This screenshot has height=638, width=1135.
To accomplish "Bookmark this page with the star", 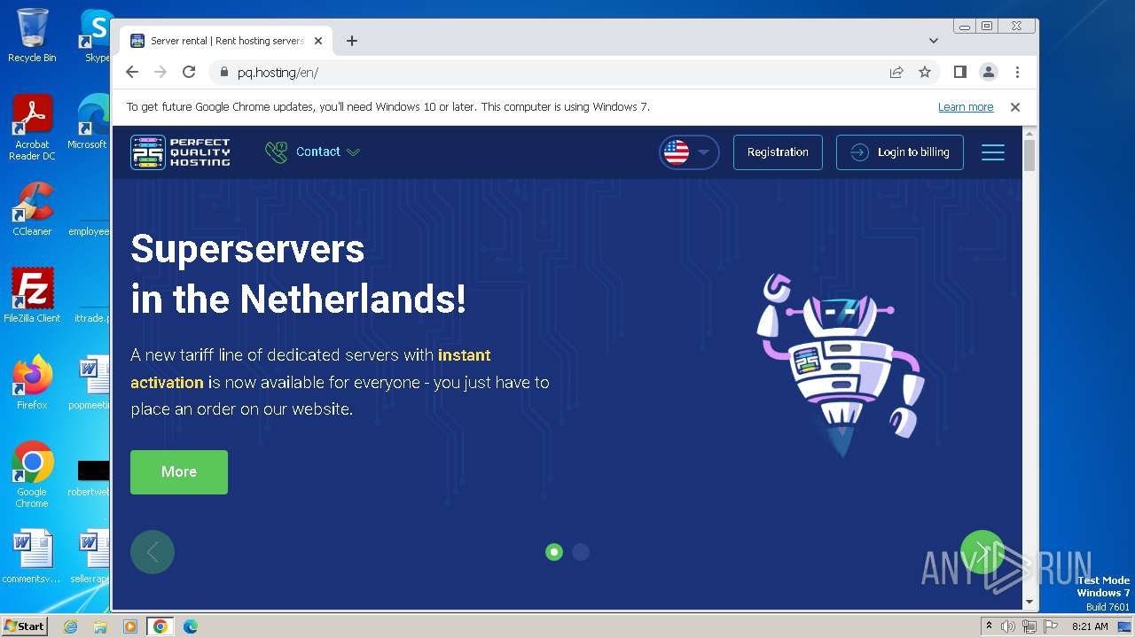I will pos(925,73).
